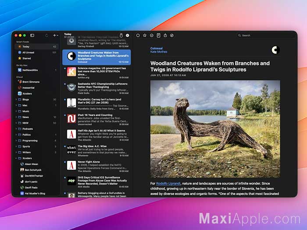Select the DevWithTheHair feed
The image size is (307, 230).
[x=37, y=176]
